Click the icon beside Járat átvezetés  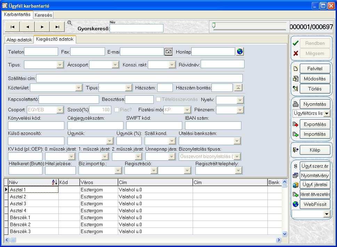coord(296,194)
